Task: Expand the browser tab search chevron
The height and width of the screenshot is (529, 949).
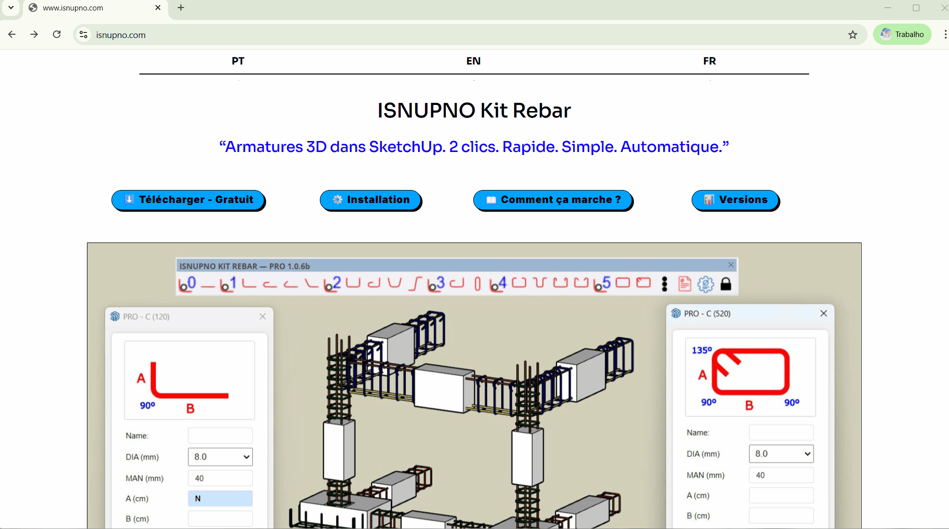Action: pyautogui.click(x=11, y=7)
